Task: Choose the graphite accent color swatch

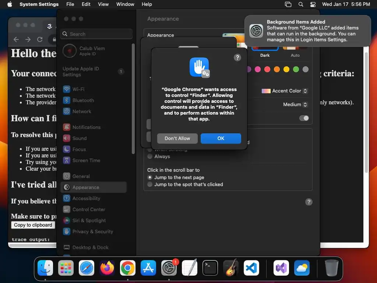Action: [306, 70]
